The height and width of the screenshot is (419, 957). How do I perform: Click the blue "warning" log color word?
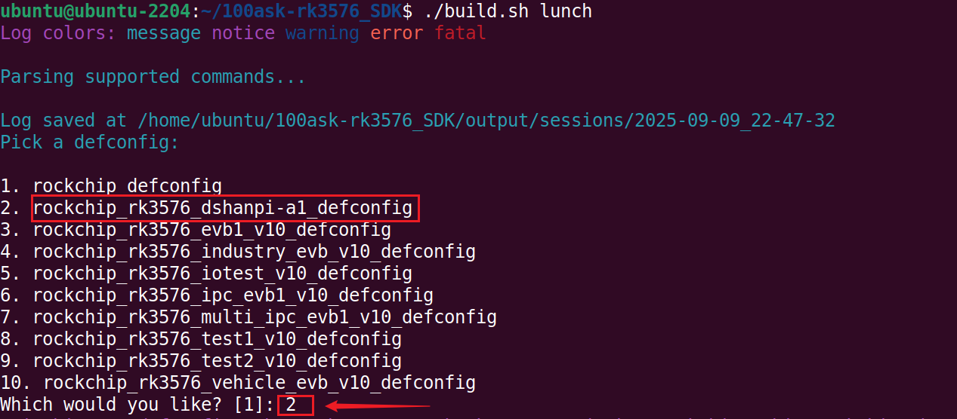(x=323, y=33)
